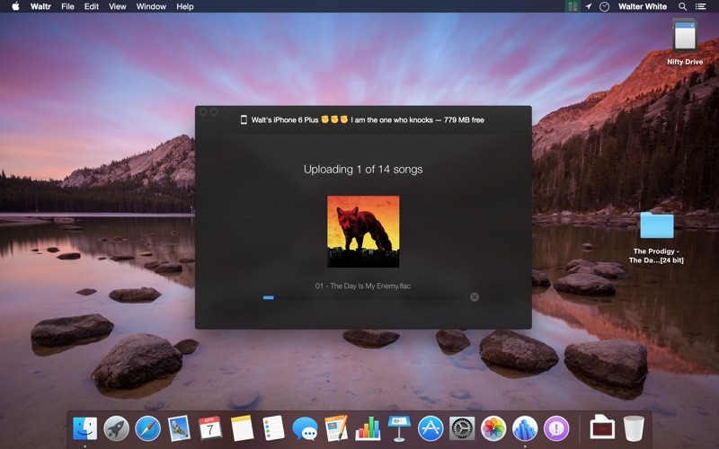Cancel the upload with the X button
The image size is (719, 449).
point(475,297)
